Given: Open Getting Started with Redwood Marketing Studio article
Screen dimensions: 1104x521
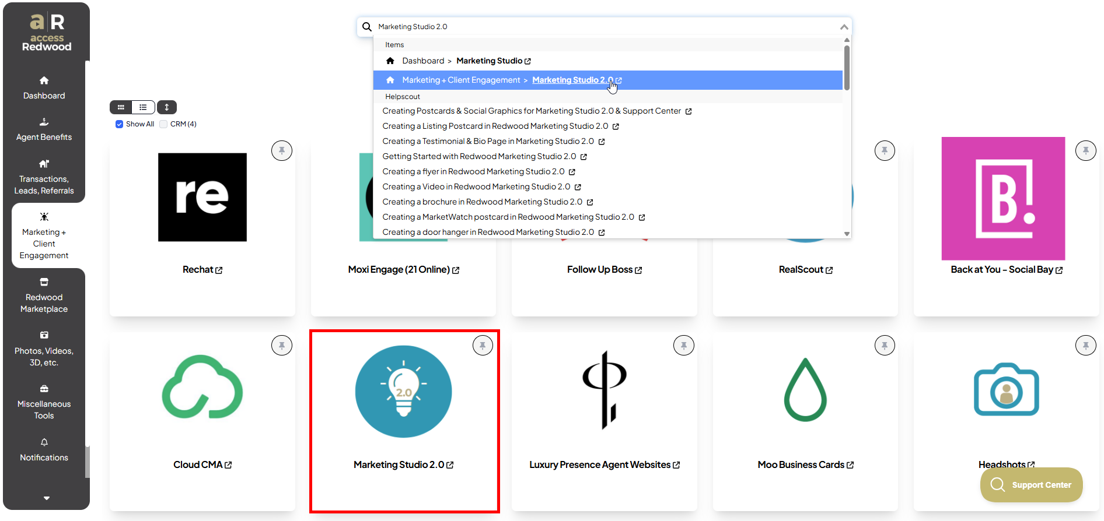Looking at the screenshot, I should point(479,156).
